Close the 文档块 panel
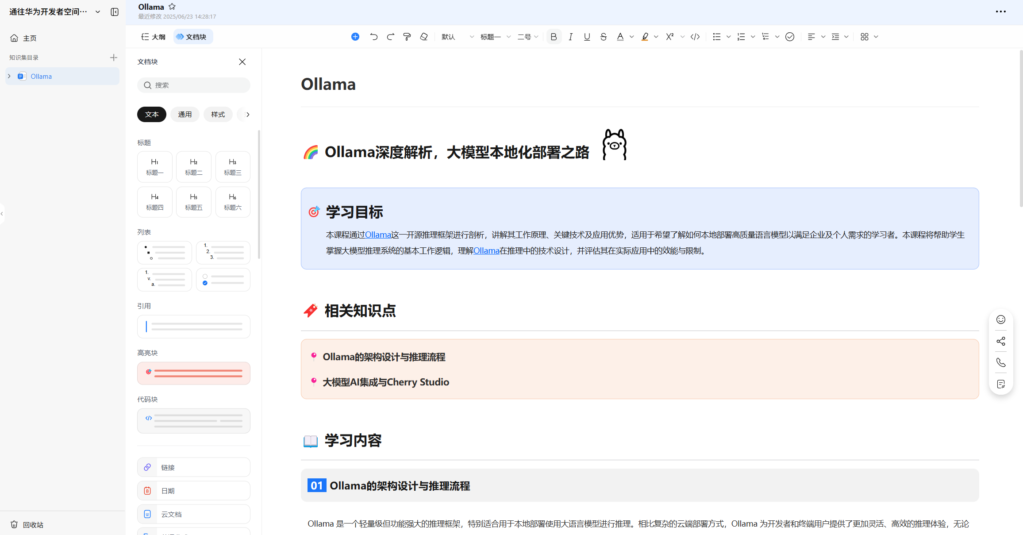 click(x=242, y=62)
